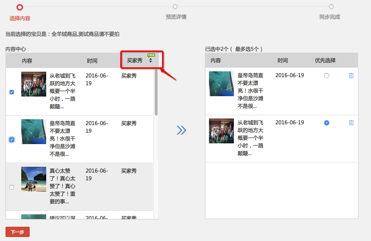This screenshot has width=371, height=241.
Task: Uncheck the 从老城到飞跃 item checkbox
Action: pos(11,92)
